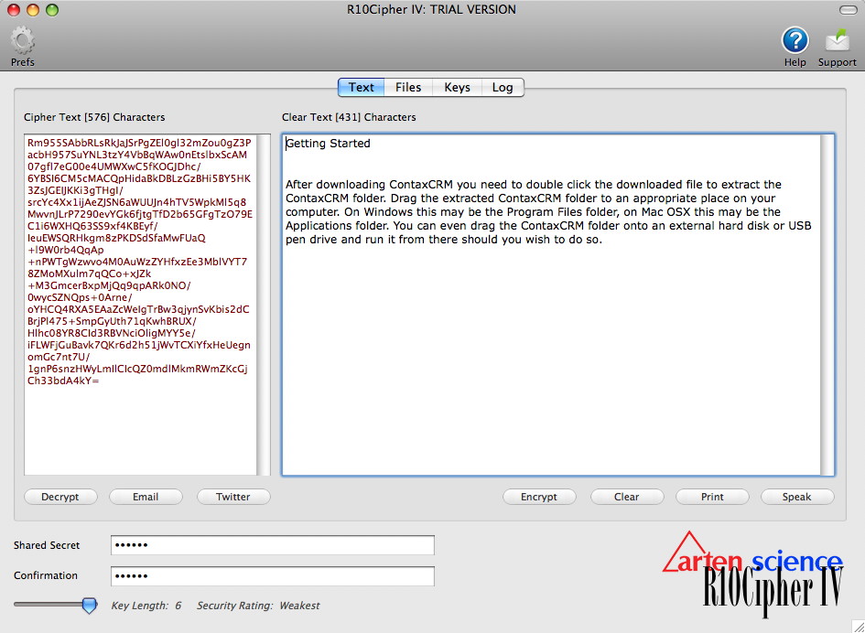Switch to the Text tab
Viewport: 865px width, 633px height.
tap(362, 87)
